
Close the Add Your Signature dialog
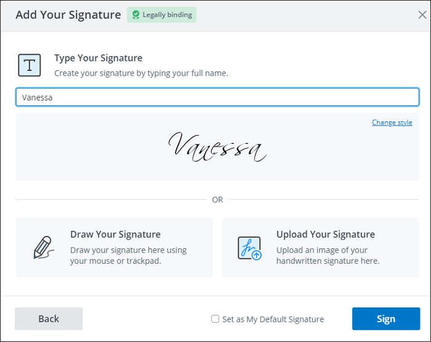point(422,15)
